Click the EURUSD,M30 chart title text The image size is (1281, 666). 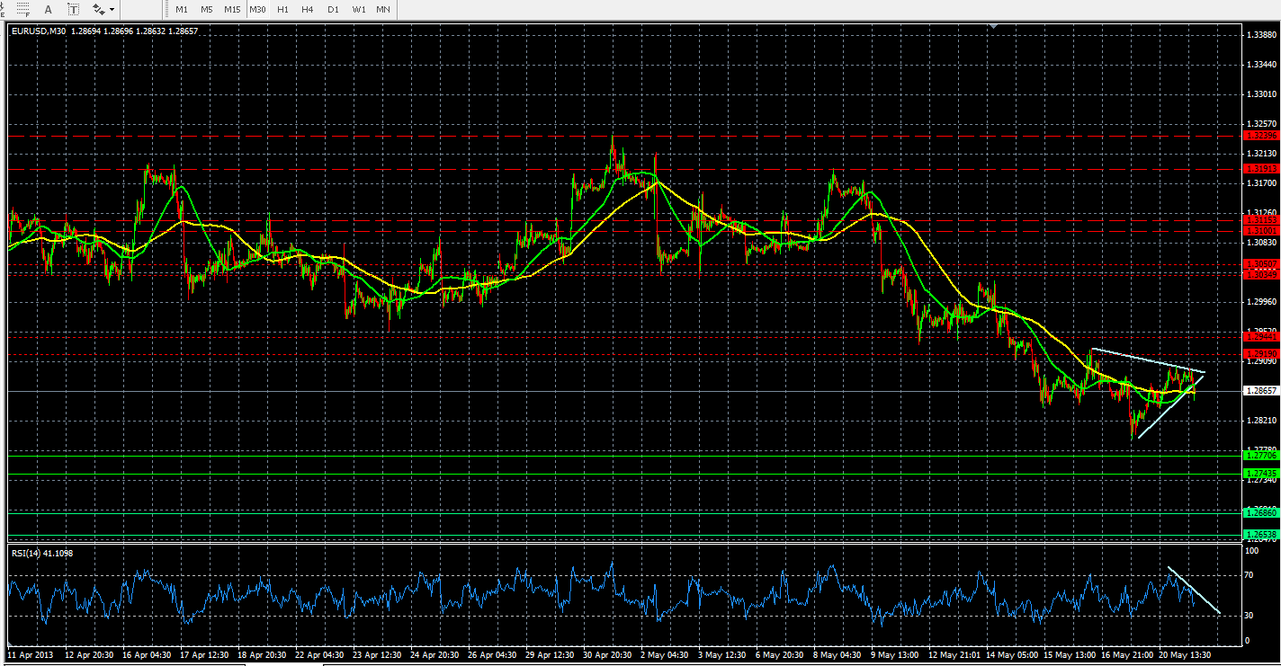click(38, 31)
